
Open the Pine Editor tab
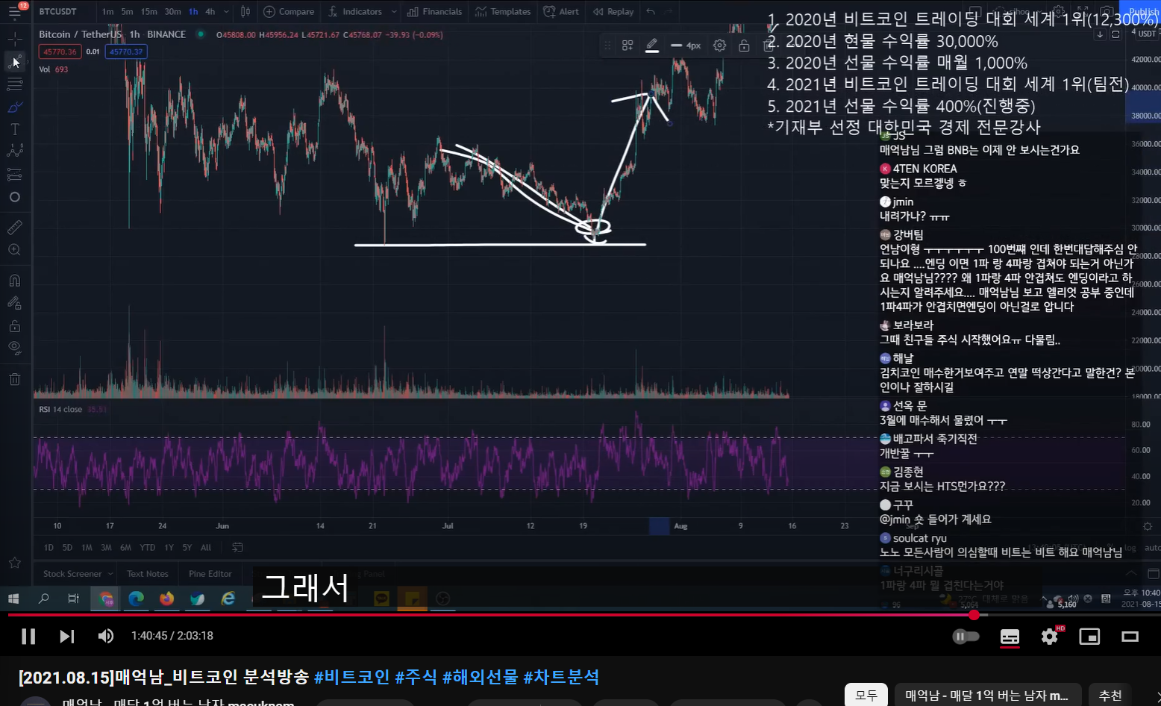[210, 574]
